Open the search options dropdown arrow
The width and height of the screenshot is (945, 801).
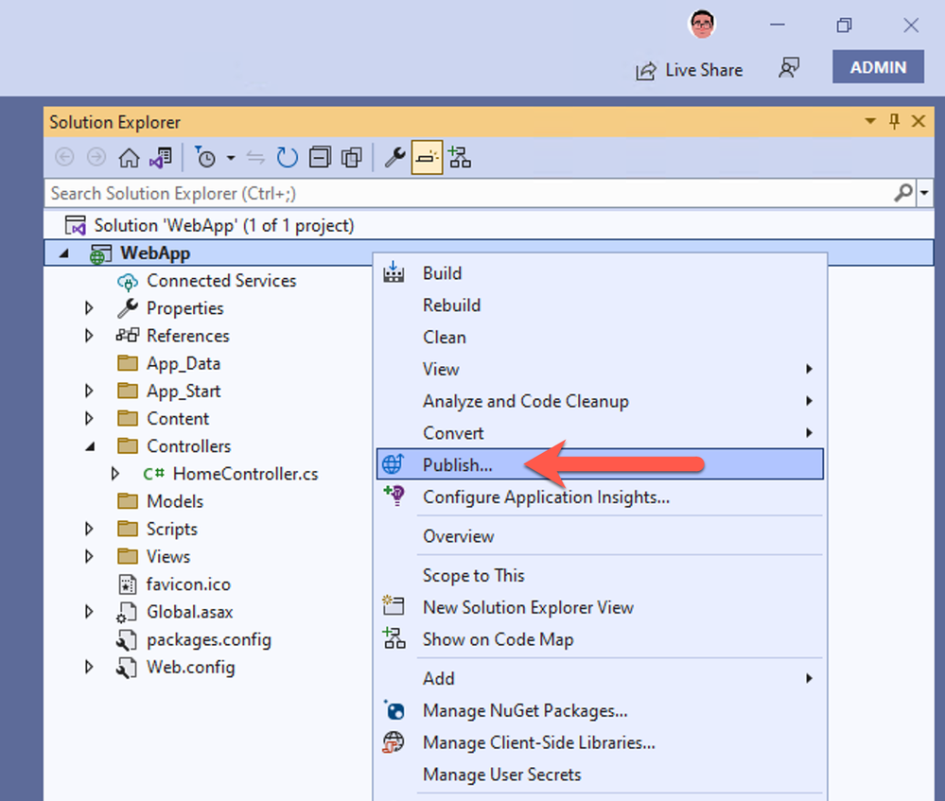click(x=924, y=194)
